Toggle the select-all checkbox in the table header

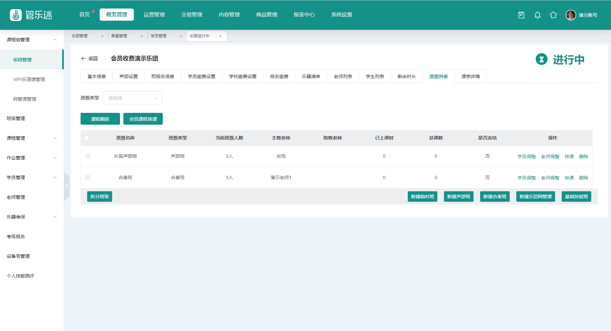coord(86,138)
